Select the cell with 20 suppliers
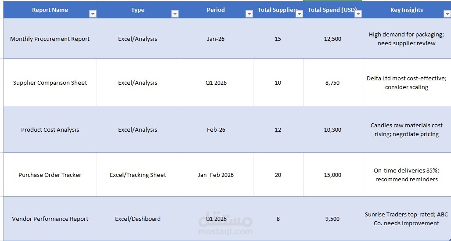The image size is (451, 241). pos(278,175)
